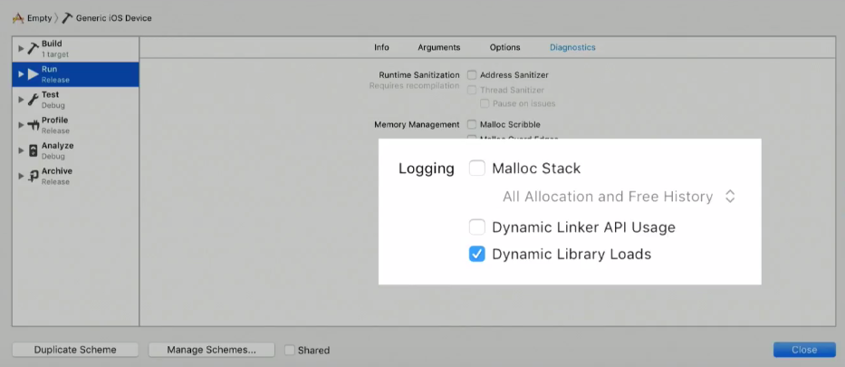Open All Allocation and Free History dropdown
The height and width of the screenshot is (367, 845).
(x=619, y=197)
